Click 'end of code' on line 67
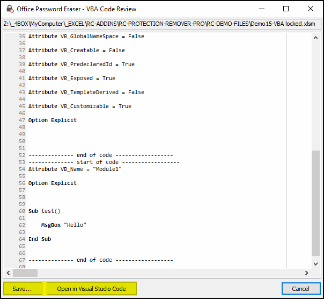 tap(94, 260)
